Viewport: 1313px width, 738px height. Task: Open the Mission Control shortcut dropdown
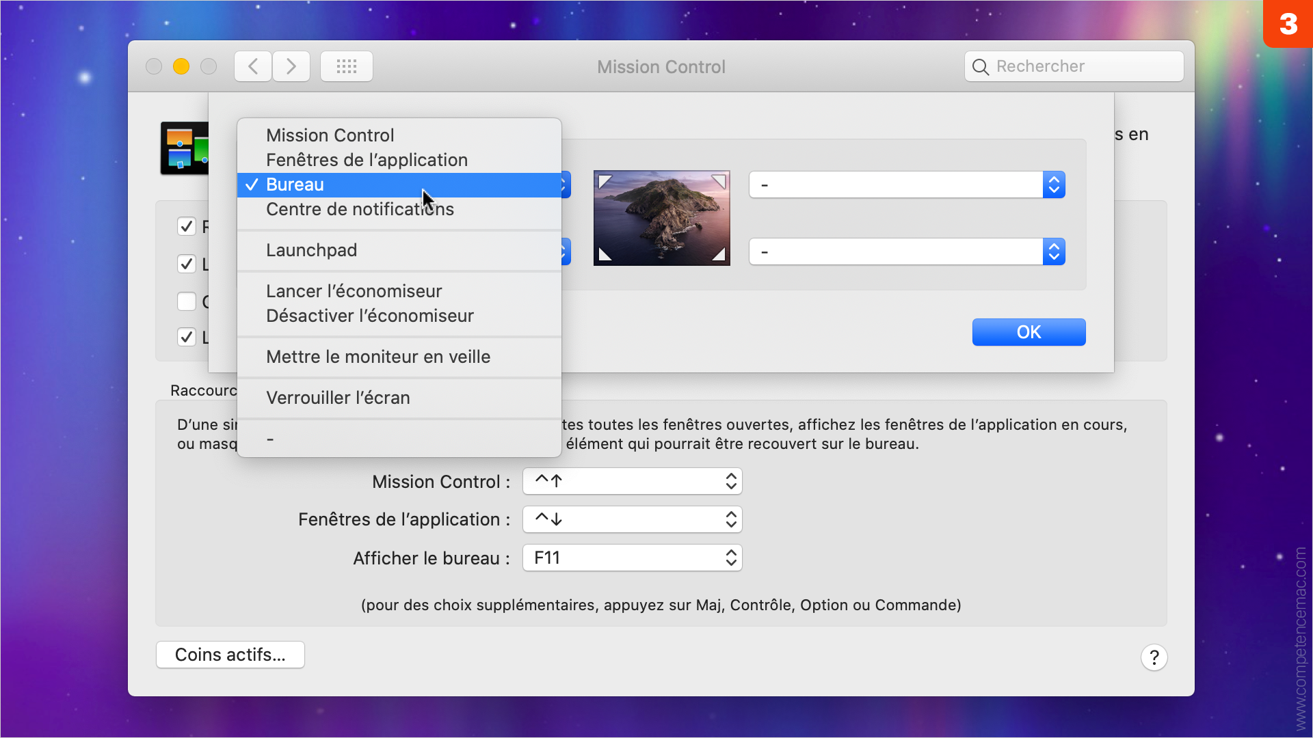point(632,481)
